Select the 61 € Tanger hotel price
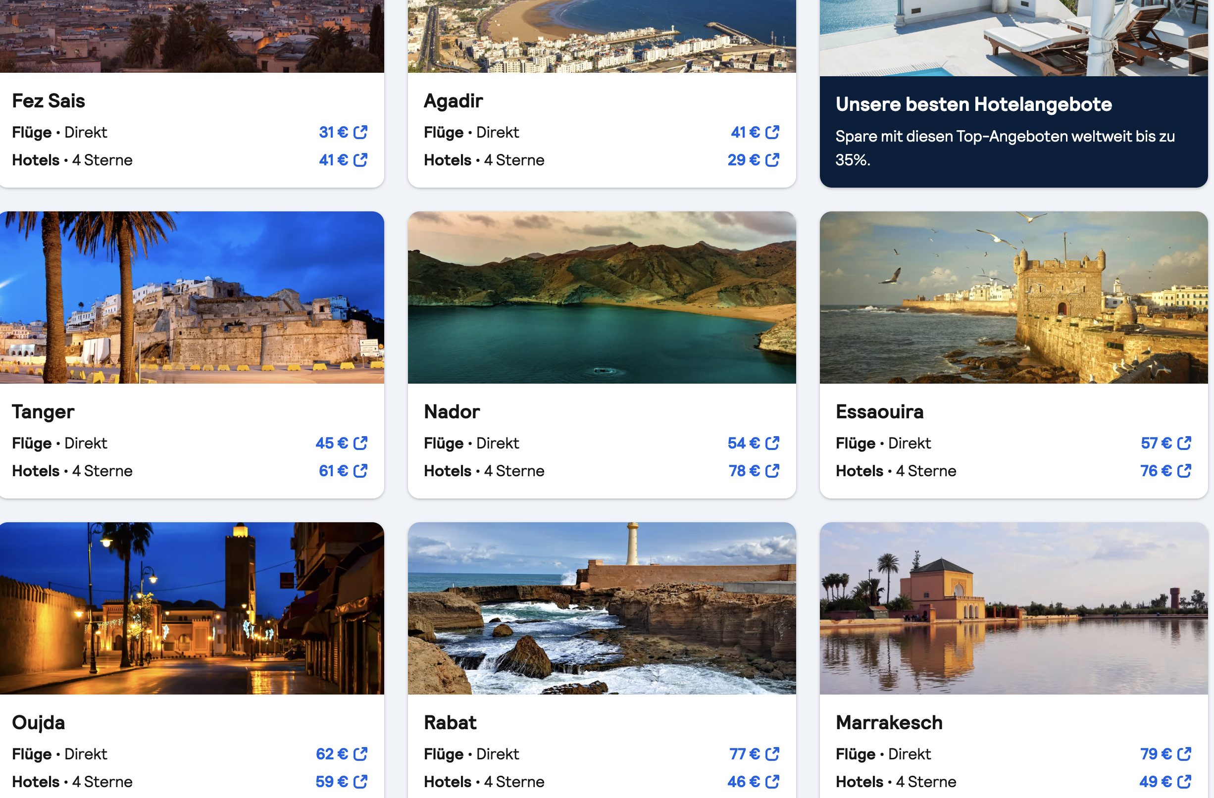Screen dimensions: 1214x798 (x=334, y=470)
